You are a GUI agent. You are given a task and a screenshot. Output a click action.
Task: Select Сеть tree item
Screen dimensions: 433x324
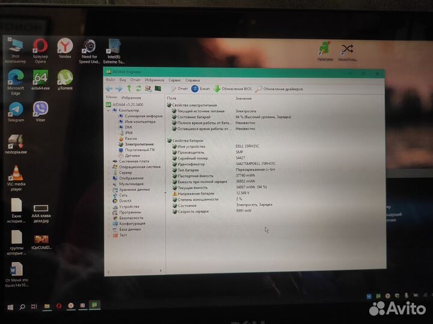[x=120, y=195]
